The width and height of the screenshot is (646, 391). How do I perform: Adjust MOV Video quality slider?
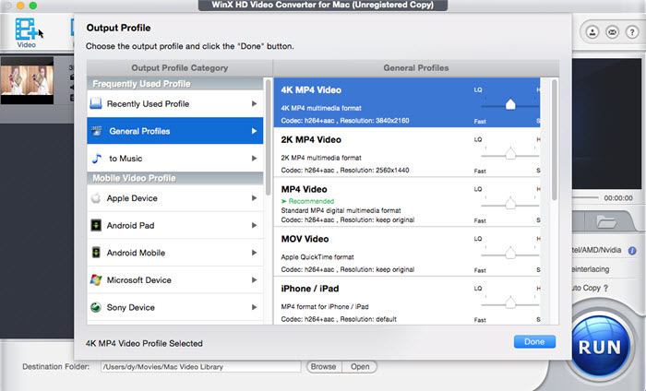tap(510, 253)
